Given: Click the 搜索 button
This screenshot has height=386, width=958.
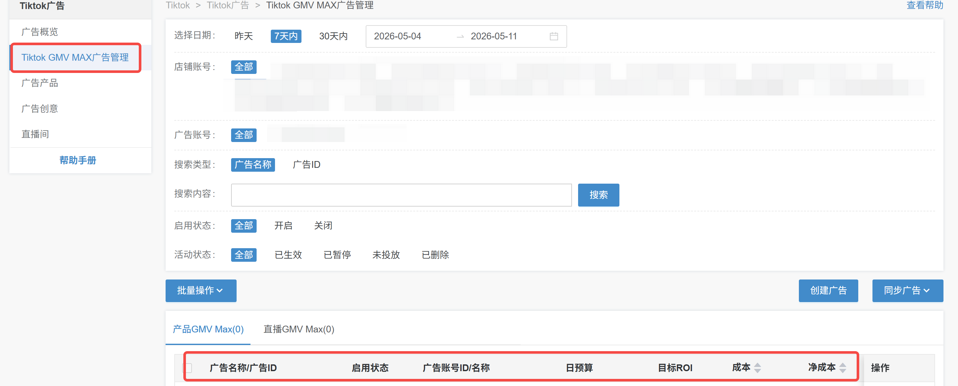Looking at the screenshot, I should pyautogui.click(x=598, y=195).
